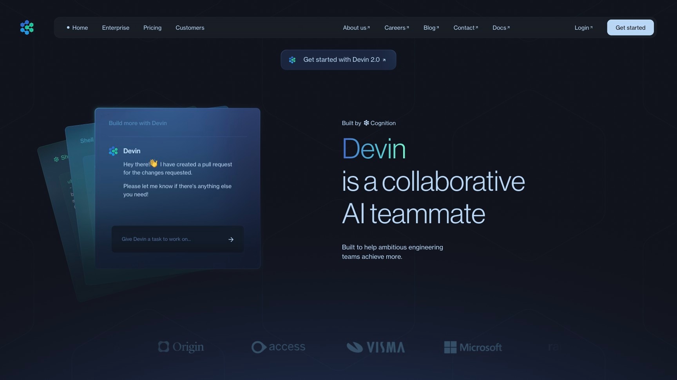This screenshot has height=380, width=677.
Task: Click the Microsoft company logo
Action: pyautogui.click(x=472, y=347)
